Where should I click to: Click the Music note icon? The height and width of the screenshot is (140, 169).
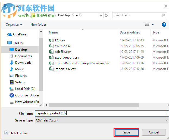11,69
